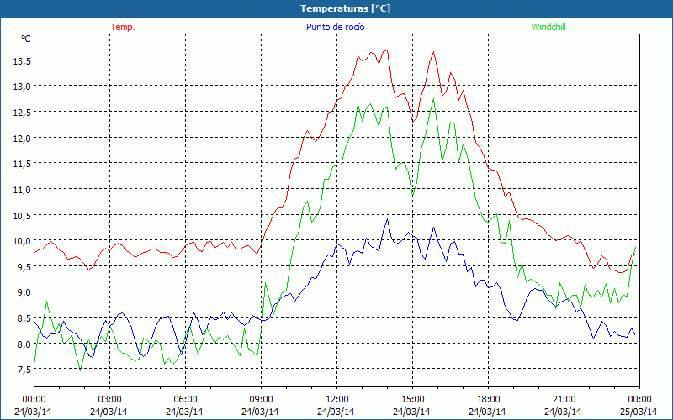Click the Temperaturas [°C] chart title
The height and width of the screenshot is (420, 673).
coord(345,8)
